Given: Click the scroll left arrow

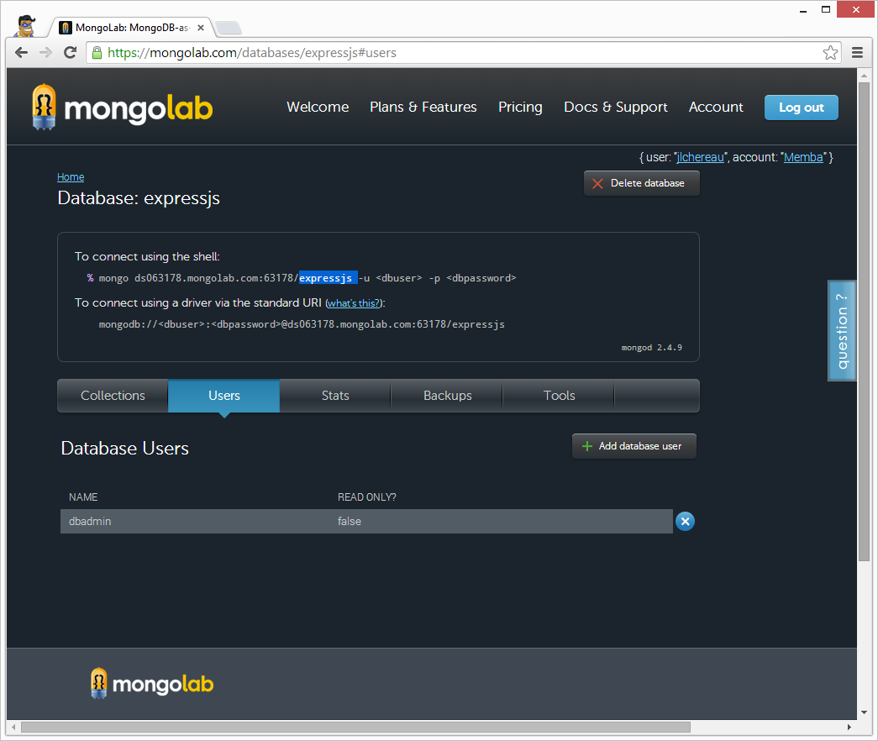Looking at the screenshot, I should (13, 727).
